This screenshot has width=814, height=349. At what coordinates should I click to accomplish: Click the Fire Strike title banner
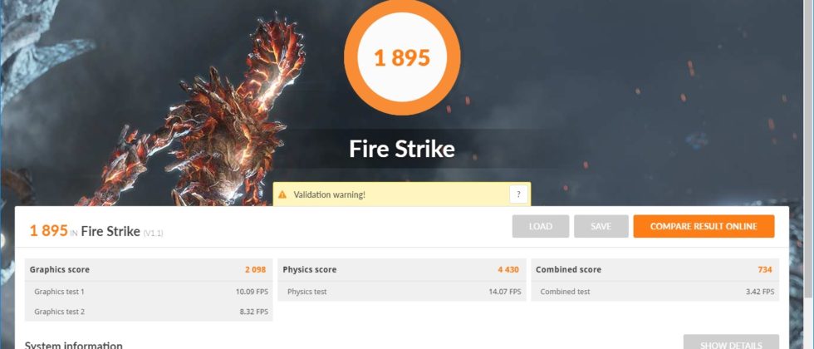click(x=402, y=149)
